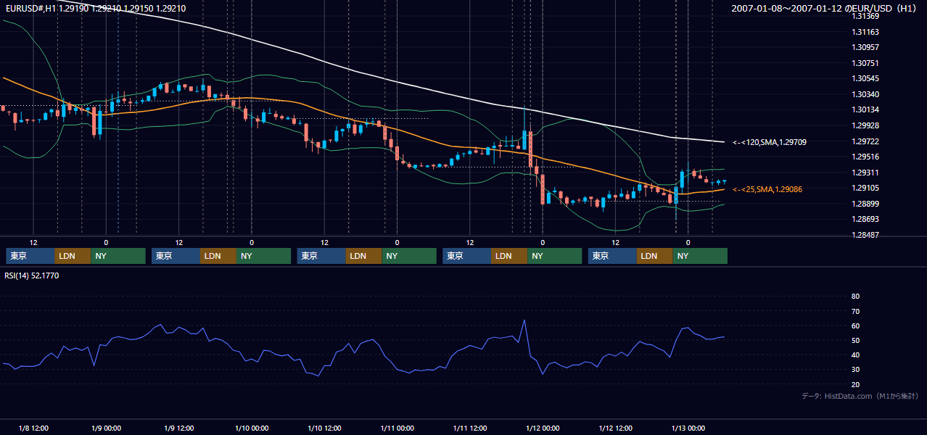Click price axis label 1.30957
This screenshot has height=435, width=927.
[865, 47]
